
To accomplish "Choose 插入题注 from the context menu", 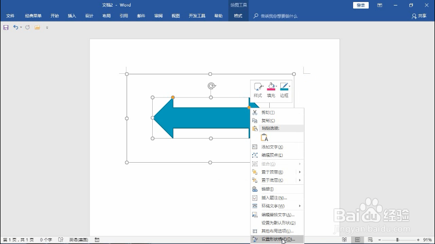I will [277, 198].
